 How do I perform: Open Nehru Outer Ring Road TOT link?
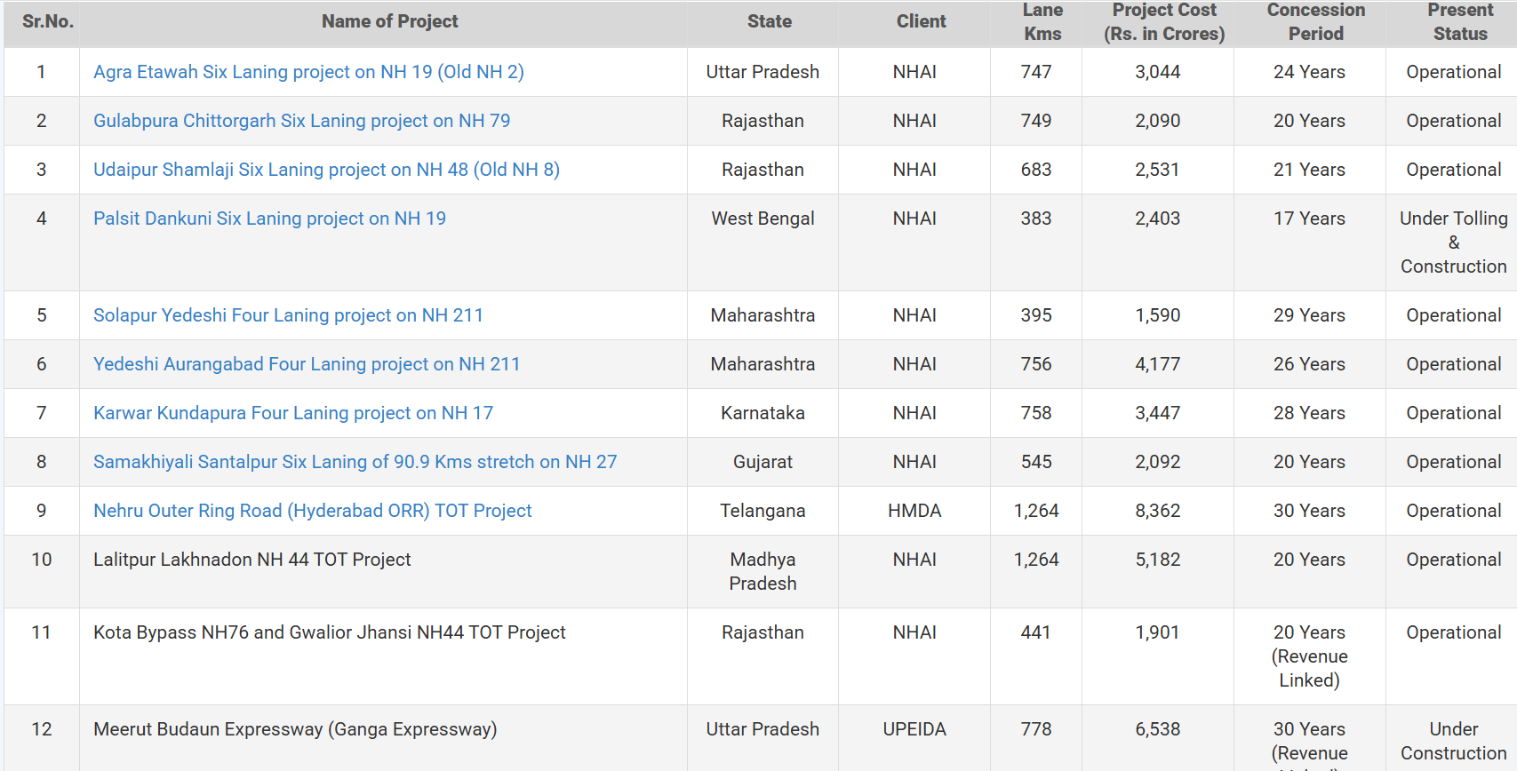(x=312, y=511)
